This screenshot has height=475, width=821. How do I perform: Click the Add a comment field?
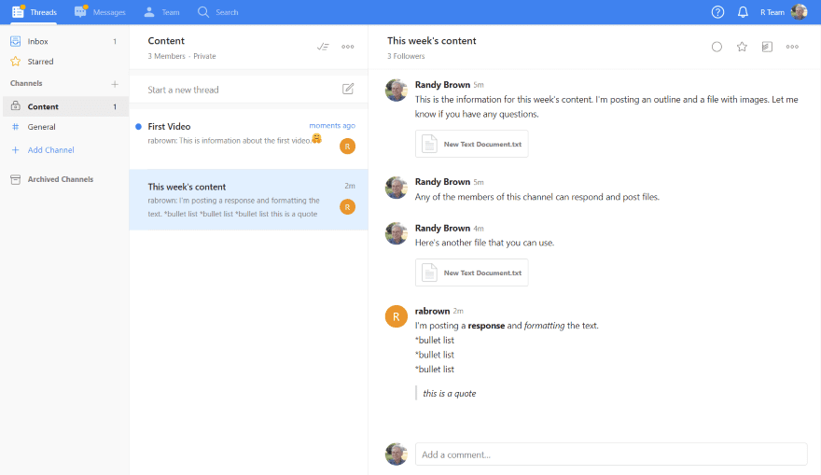[x=610, y=454]
